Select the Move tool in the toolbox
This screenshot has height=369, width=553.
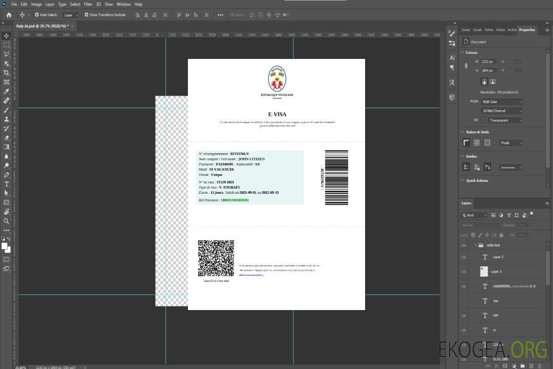(x=6, y=36)
